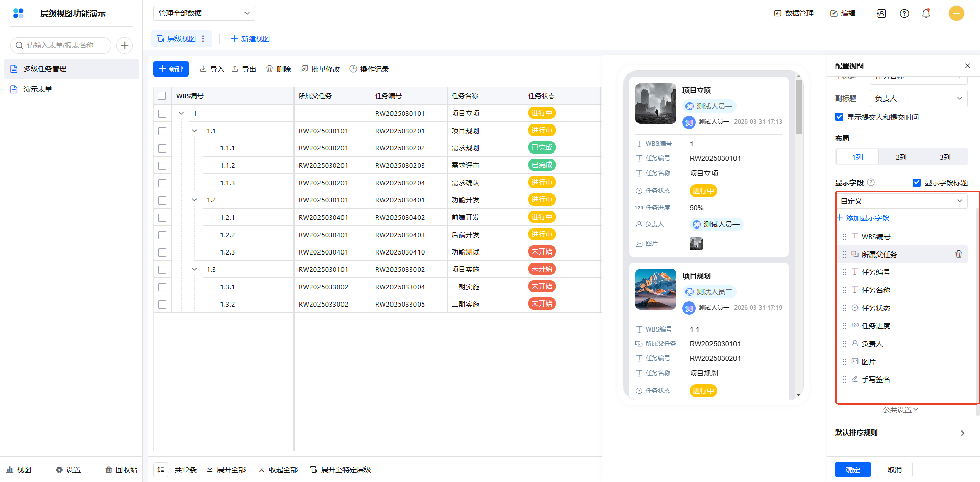Open 操作记录 history log
Image resolution: width=980 pixels, height=482 pixels.
coord(369,69)
